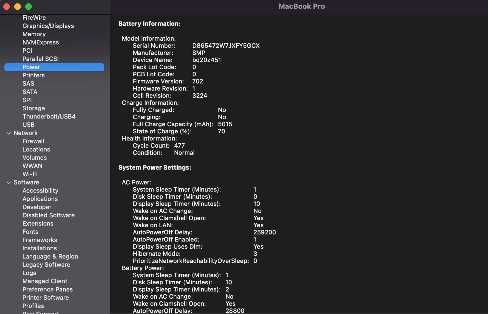The image size is (488, 314).
Task: Select PCI in the sidebar
Action: (x=27, y=51)
